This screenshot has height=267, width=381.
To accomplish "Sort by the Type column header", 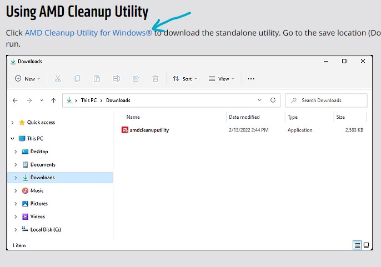I will click(x=293, y=117).
